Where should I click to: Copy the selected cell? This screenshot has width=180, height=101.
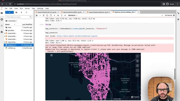(x=47, y=15)
